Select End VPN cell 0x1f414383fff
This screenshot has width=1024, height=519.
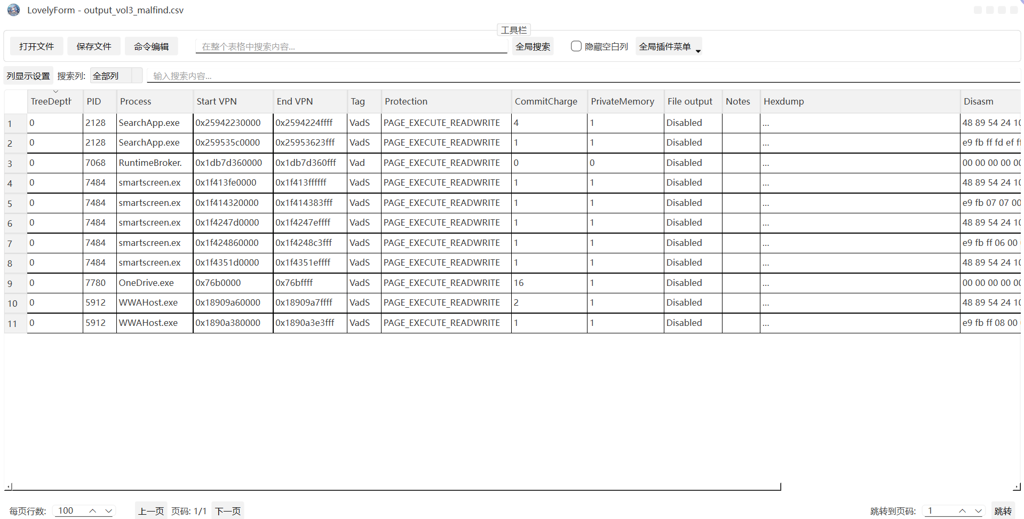[310, 203]
